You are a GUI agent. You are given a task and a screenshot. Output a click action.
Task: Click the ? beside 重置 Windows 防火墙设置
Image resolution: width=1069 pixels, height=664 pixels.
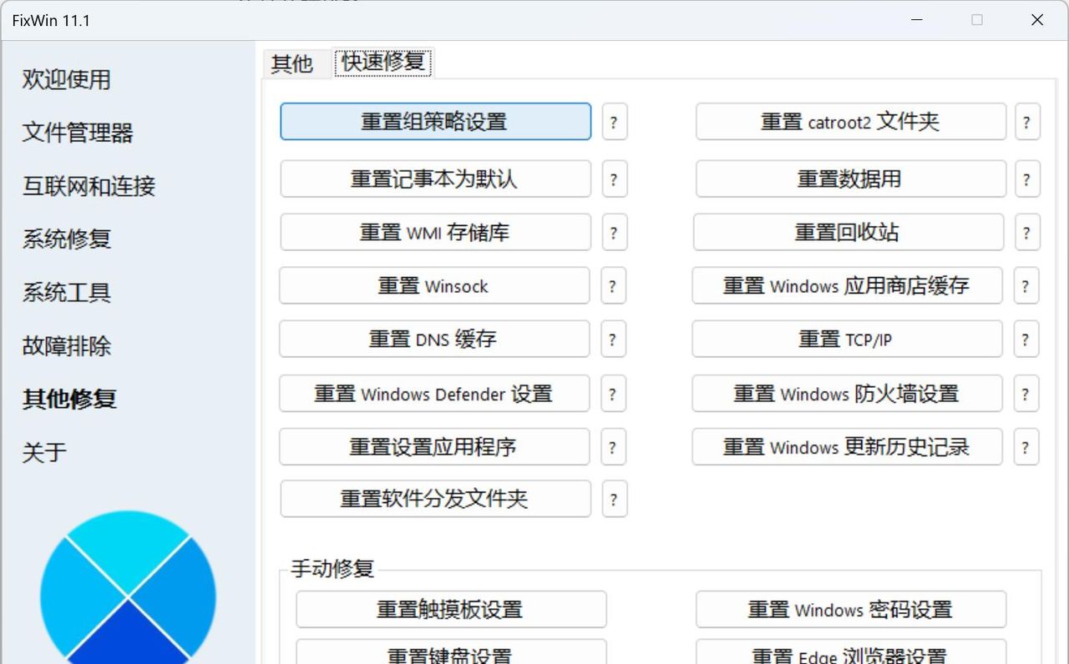click(x=1026, y=394)
